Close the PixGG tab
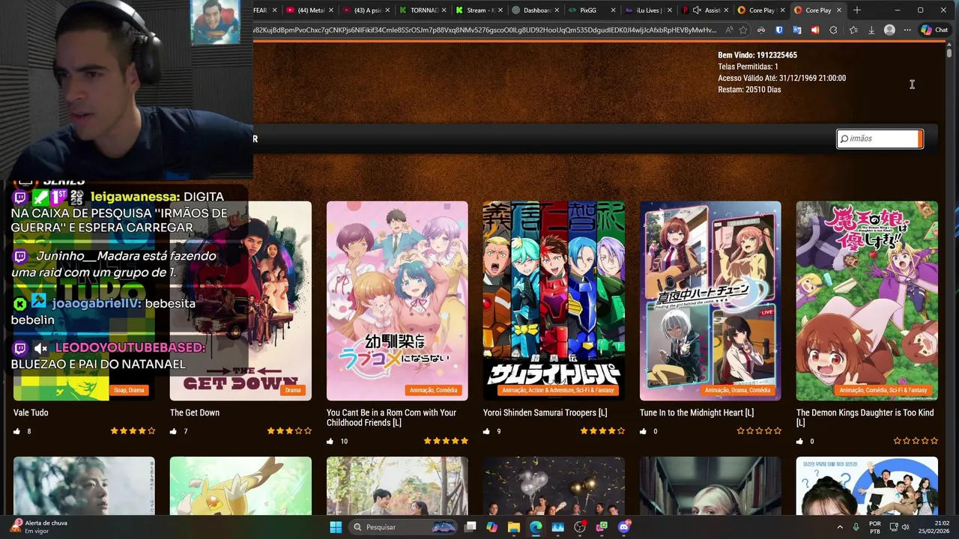The height and width of the screenshot is (539, 959). click(x=614, y=10)
